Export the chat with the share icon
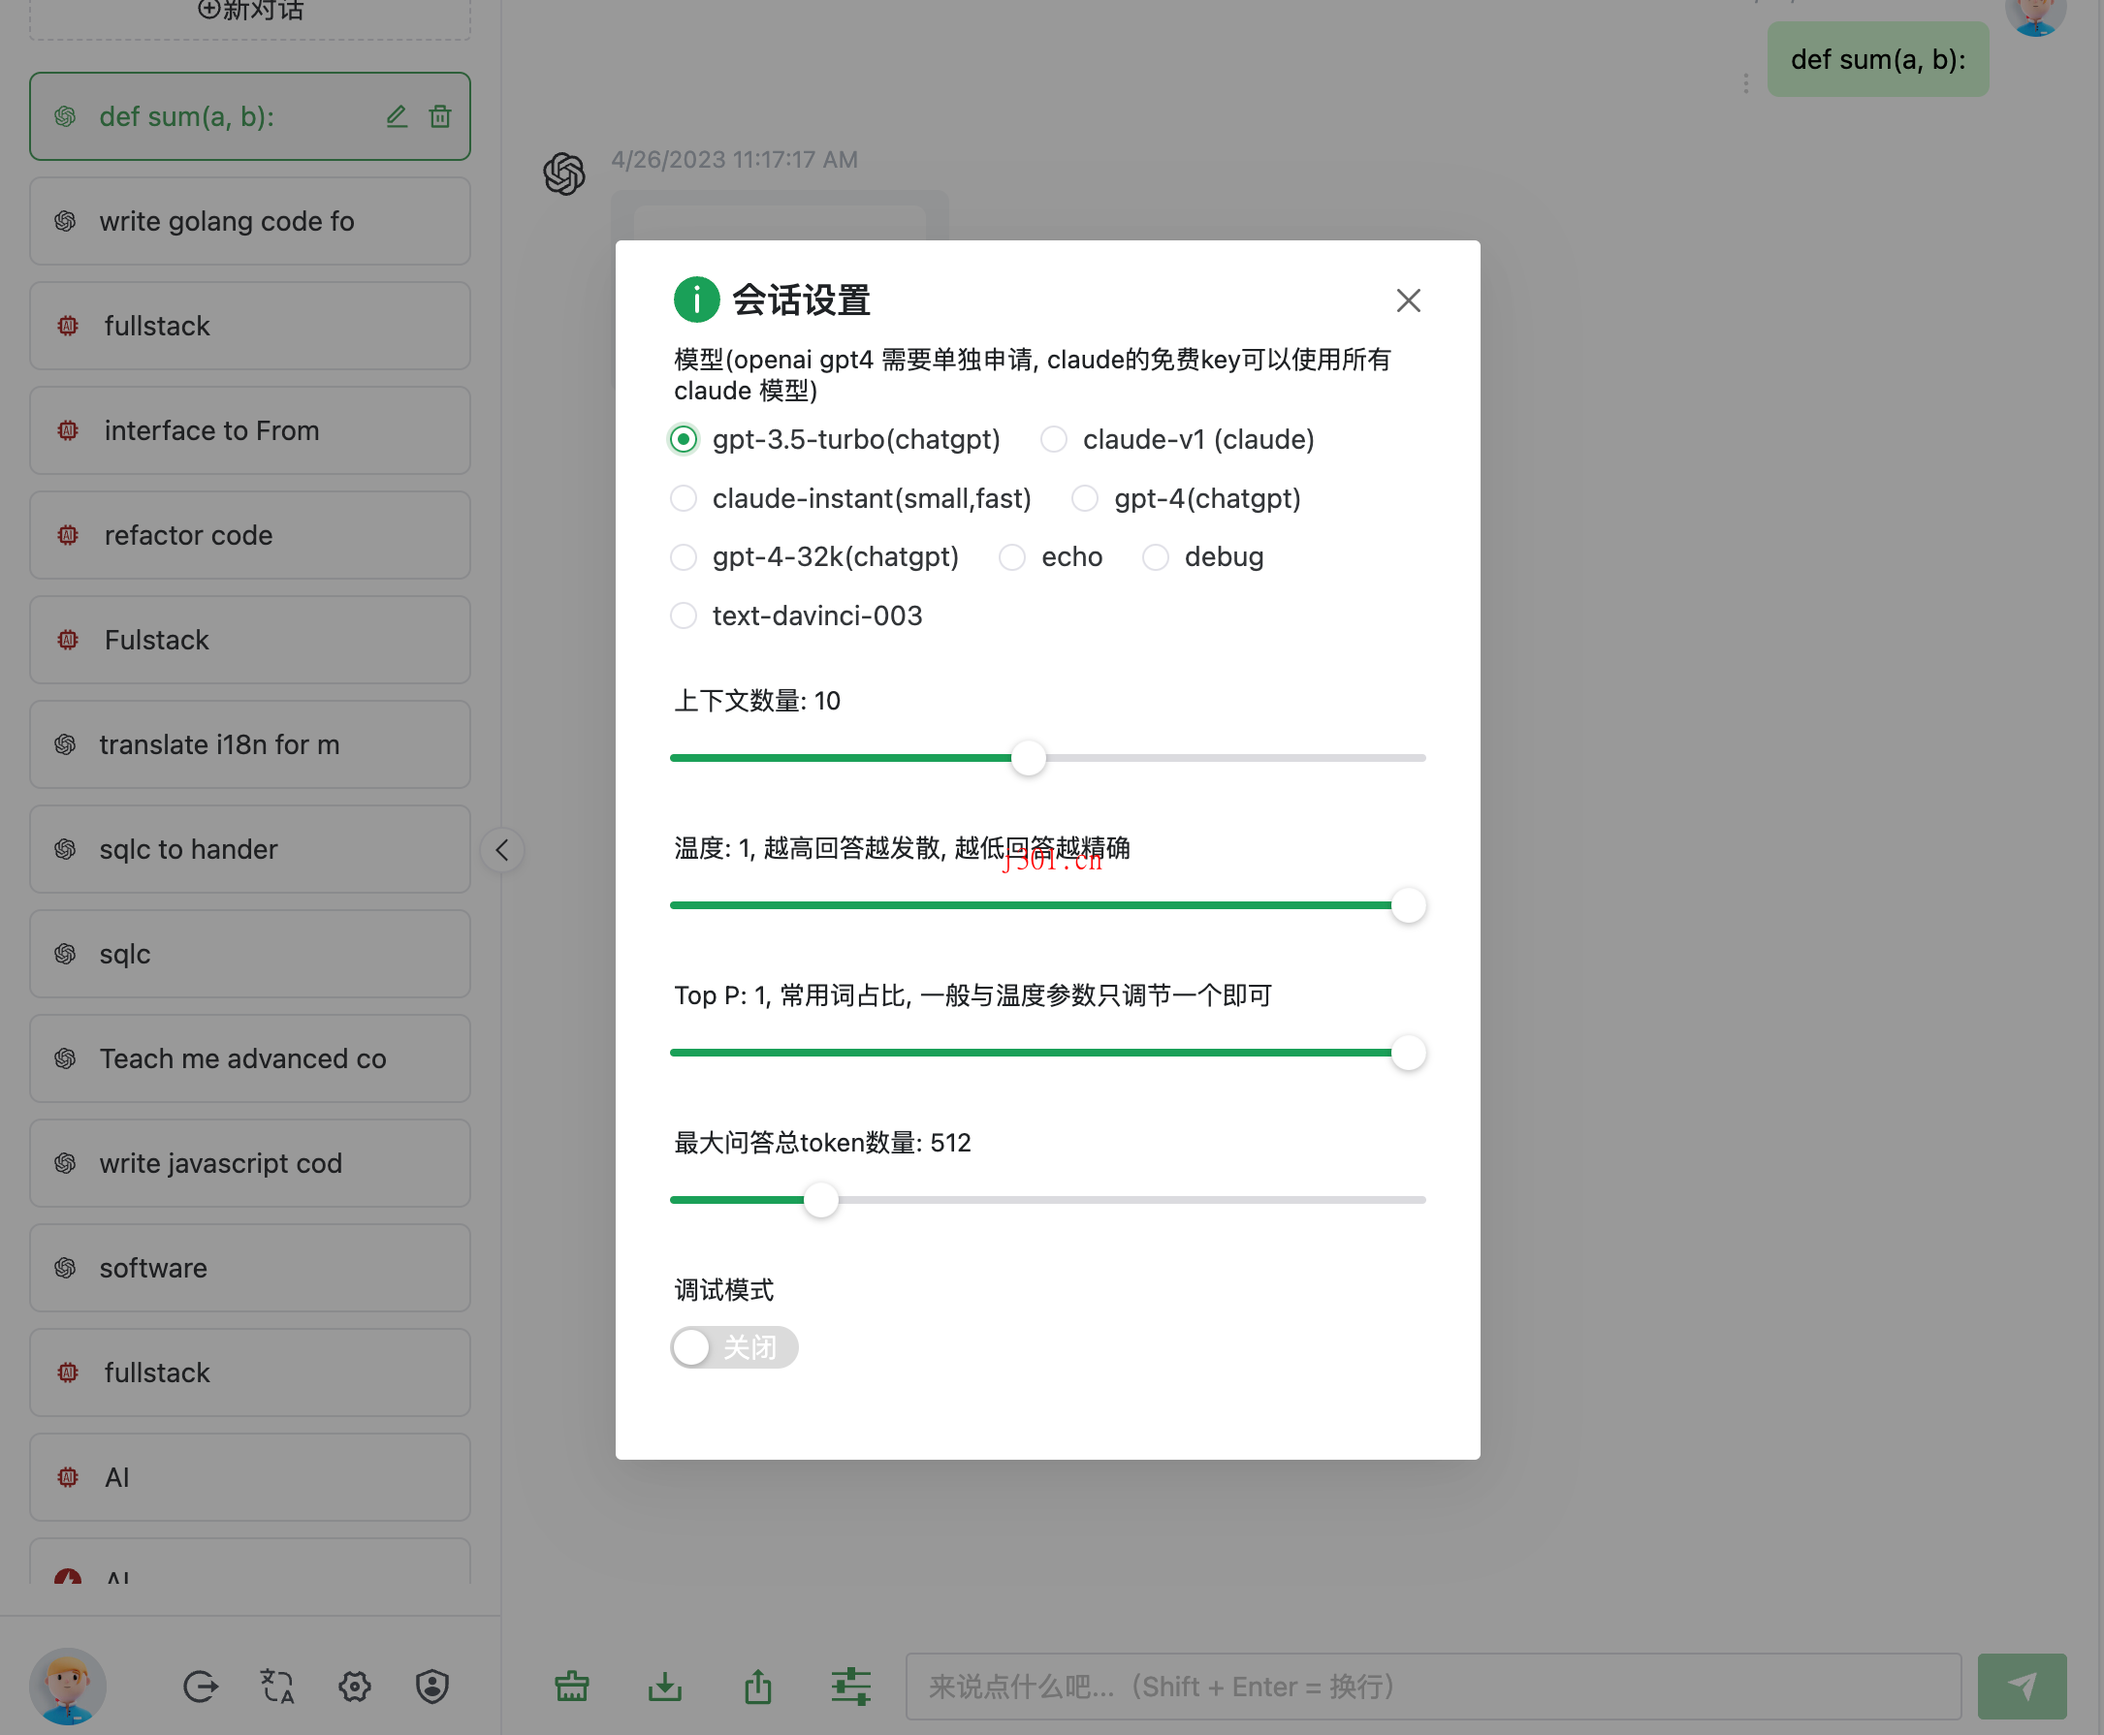This screenshot has width=2104, height=1735. (757, 1686)
